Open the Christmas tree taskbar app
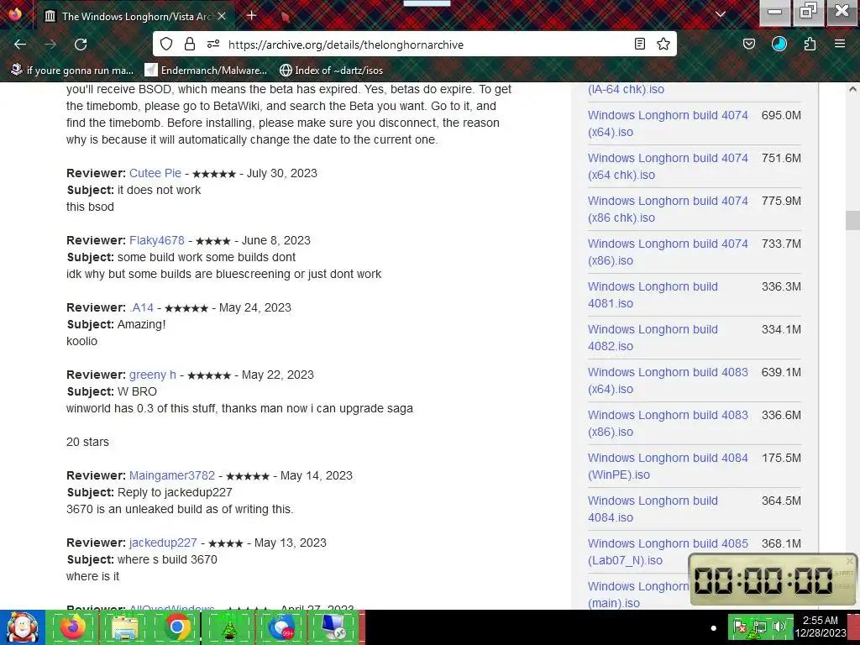 pyautogui.click(x=228, y=627)
